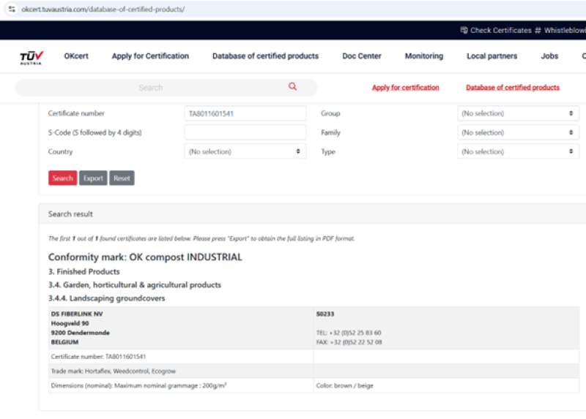The height and width of the screenshot is (419, 586).
Task: Click the FAX +32 (0)52 22 52 08 text
Action: pyautogui.click(x=349, y=342)
